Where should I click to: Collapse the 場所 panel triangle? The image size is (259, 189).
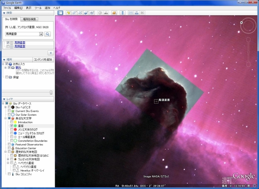(4, 60)
